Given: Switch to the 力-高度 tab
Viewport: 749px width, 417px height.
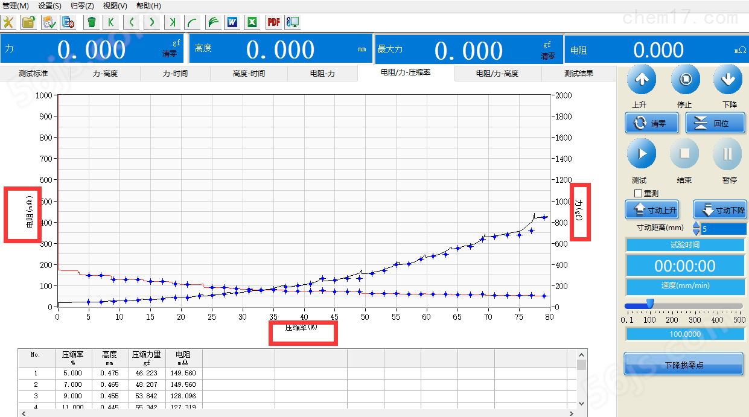Looking at the screenshot, I should point(105,74).
